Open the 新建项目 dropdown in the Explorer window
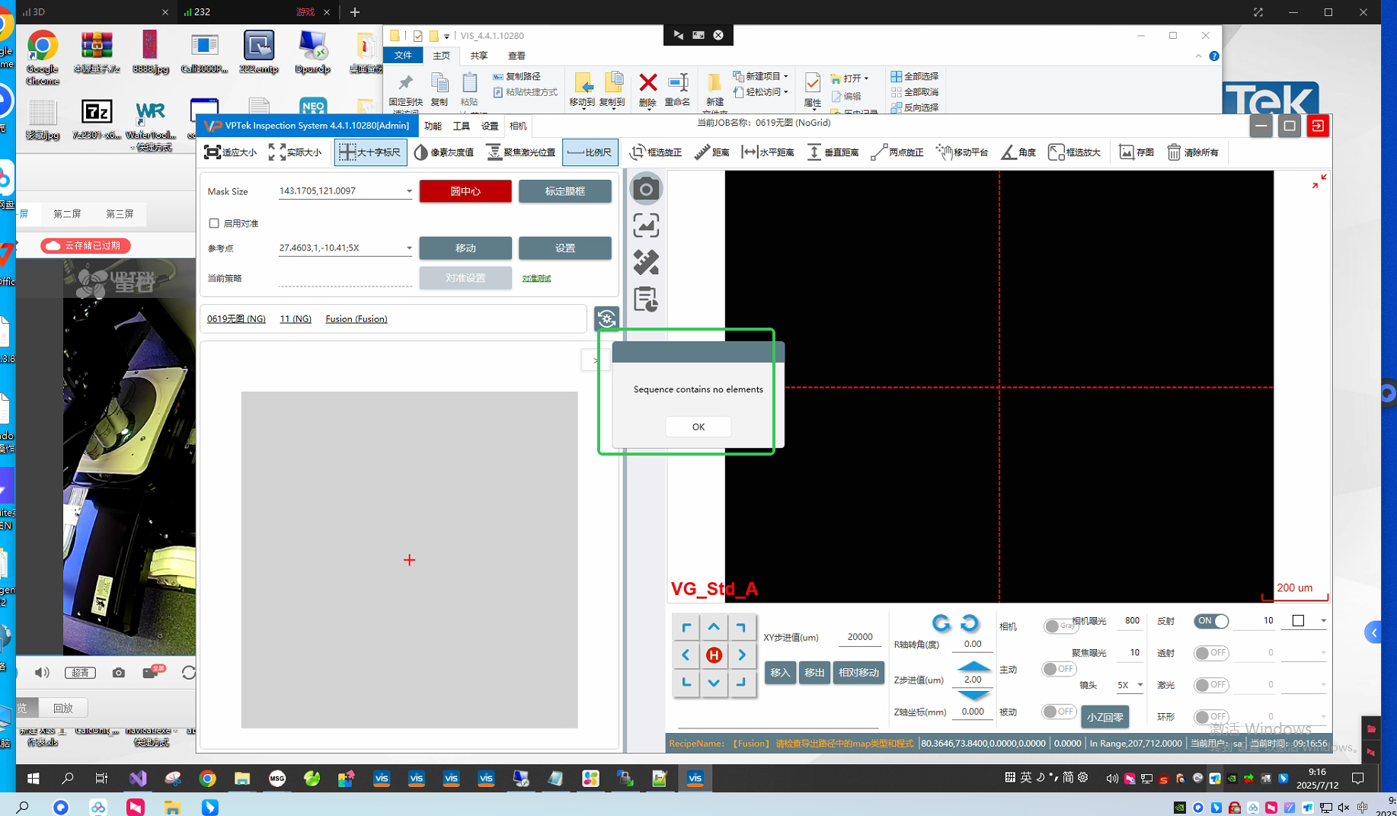The height and width of the screenshot is (816, 1397). [760, 76]
